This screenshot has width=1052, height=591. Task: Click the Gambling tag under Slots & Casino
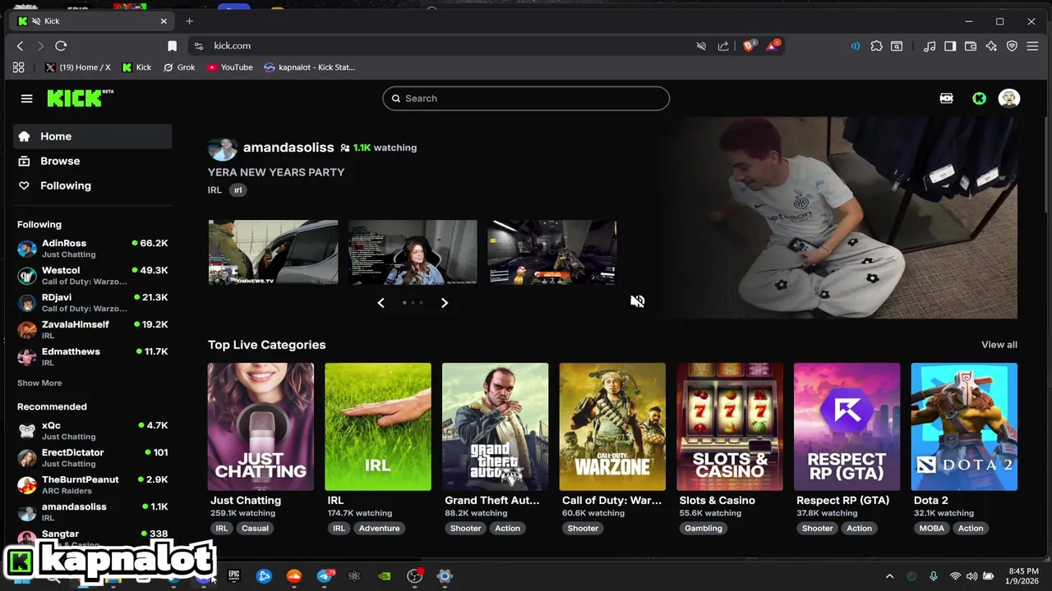tap(704, 529)
